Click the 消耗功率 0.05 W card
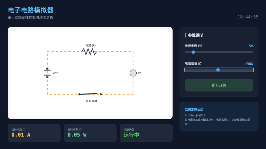Screen dimensions: 266x149 [90, 133]
